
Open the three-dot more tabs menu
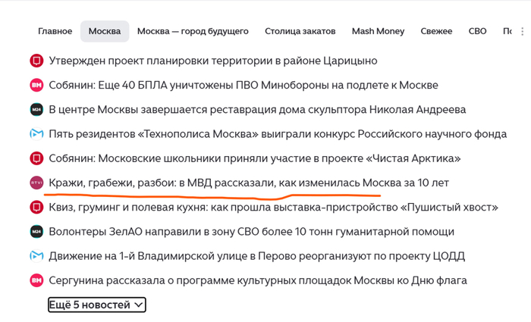point(523,32)
